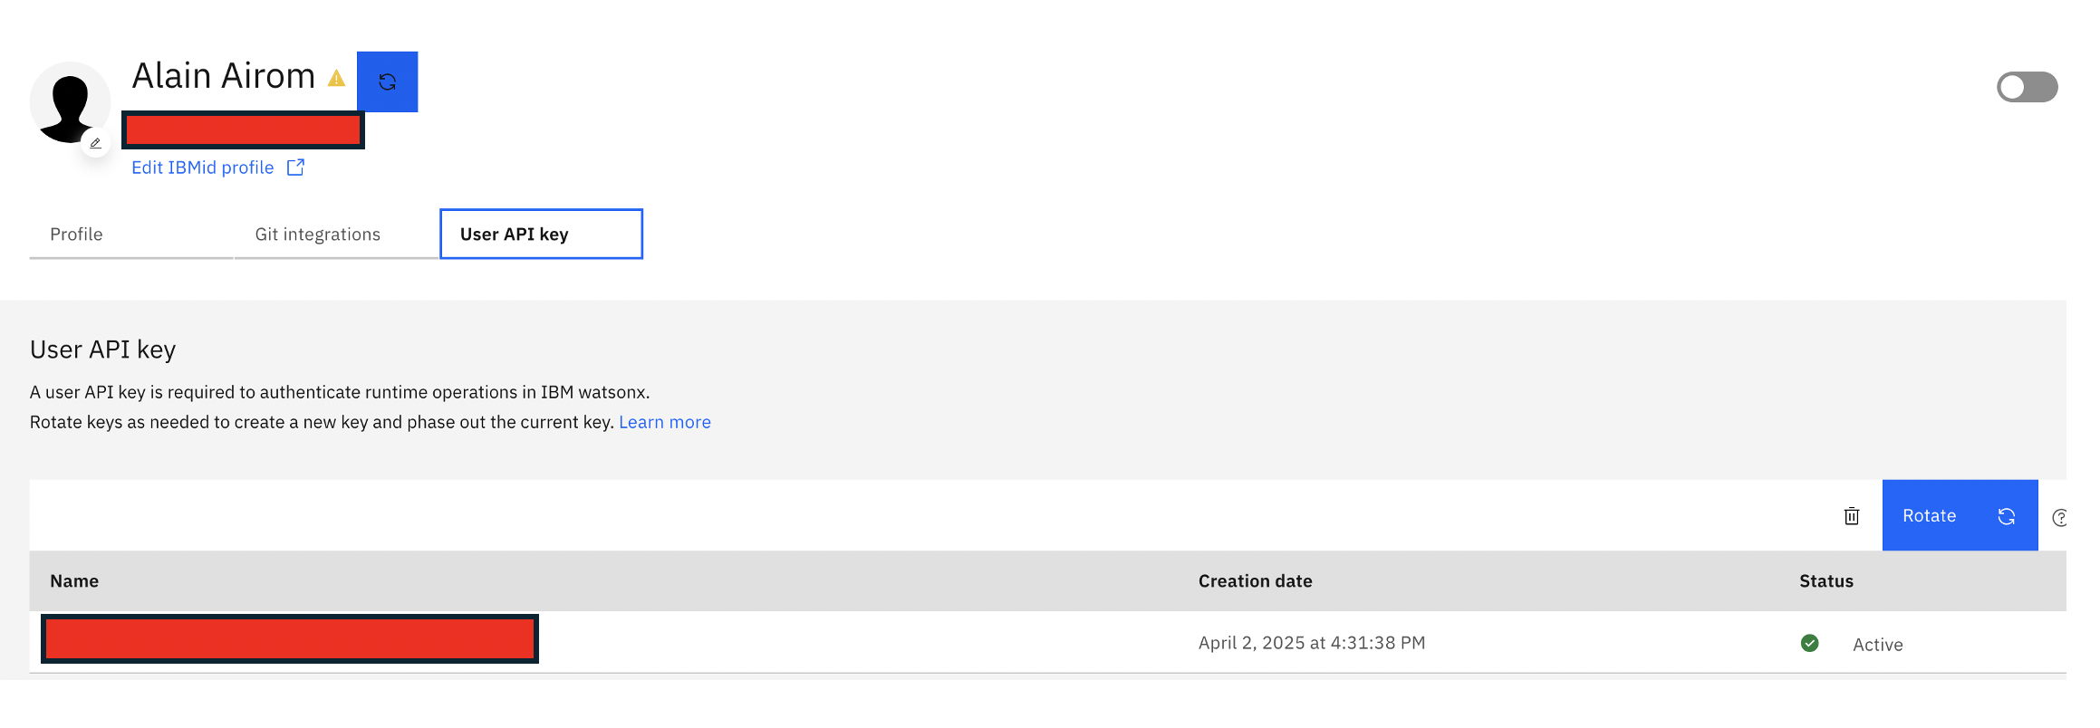Click the blue refresh button next to the name
This screenshot has width=2100, height=728.
click(388, 82)
